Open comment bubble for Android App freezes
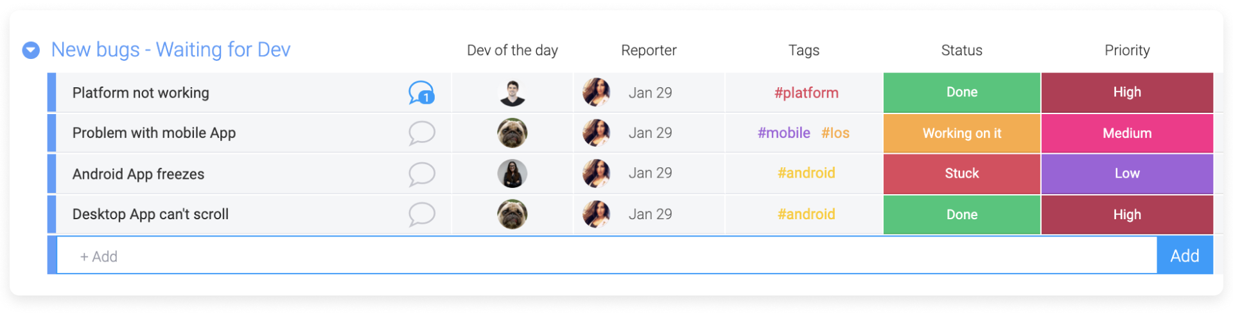The image size is (1233, 316). (x=421, y=174)
